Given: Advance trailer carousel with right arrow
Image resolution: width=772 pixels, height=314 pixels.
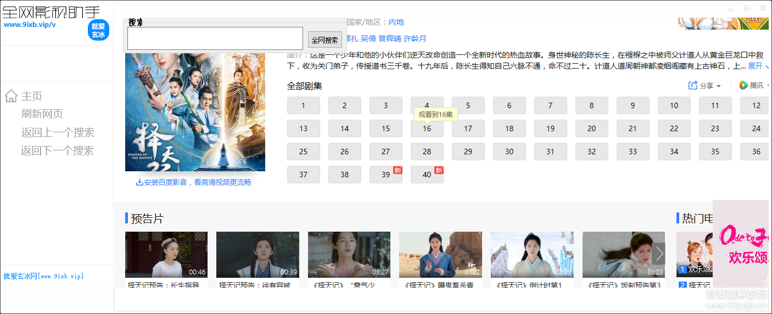Looking at the screenshot, I should coord(659,254).
